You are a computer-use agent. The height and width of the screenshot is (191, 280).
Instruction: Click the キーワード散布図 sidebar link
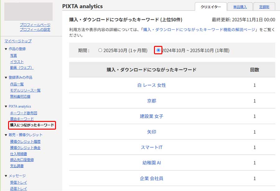coord(24,113)
